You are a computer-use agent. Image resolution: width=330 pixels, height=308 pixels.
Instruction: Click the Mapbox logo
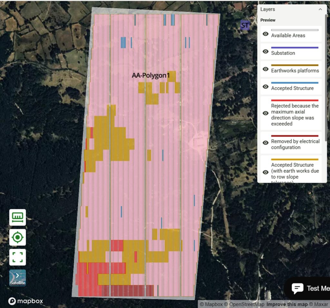[x=25, y=301]
